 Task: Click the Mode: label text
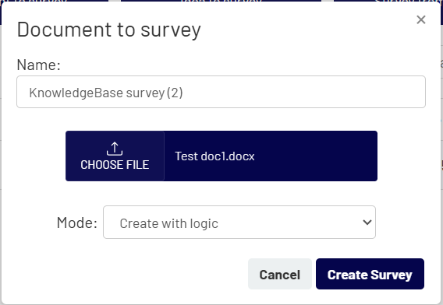click(77, 223)
